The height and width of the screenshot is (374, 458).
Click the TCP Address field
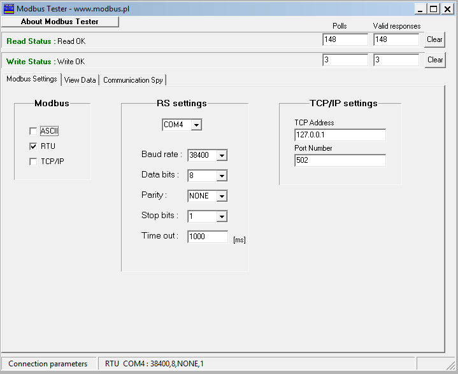340,135
